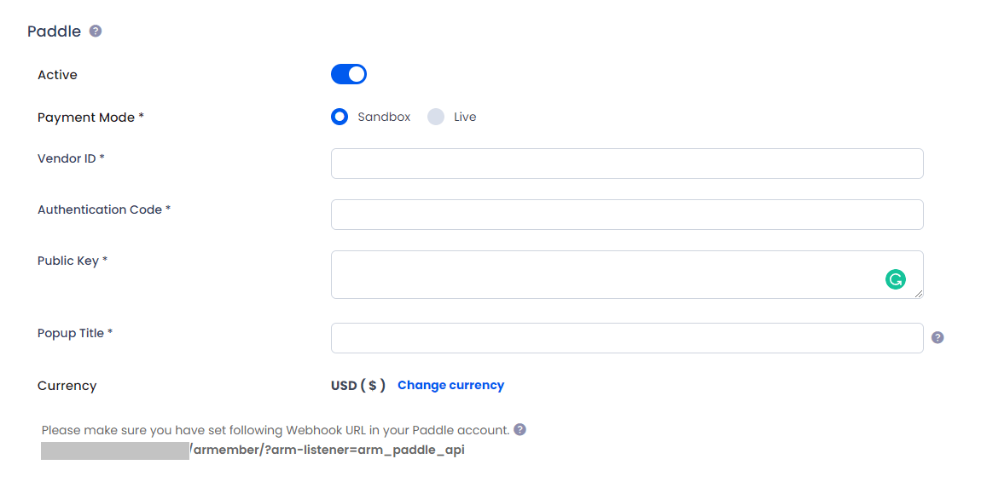Click the Public Key label
Image resolution: width=981 pixels, height=482 pixels.
tap(73, 261)
